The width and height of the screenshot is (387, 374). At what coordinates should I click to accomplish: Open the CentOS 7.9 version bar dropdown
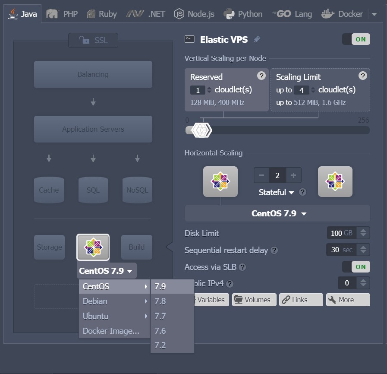(x=277, y=213)
